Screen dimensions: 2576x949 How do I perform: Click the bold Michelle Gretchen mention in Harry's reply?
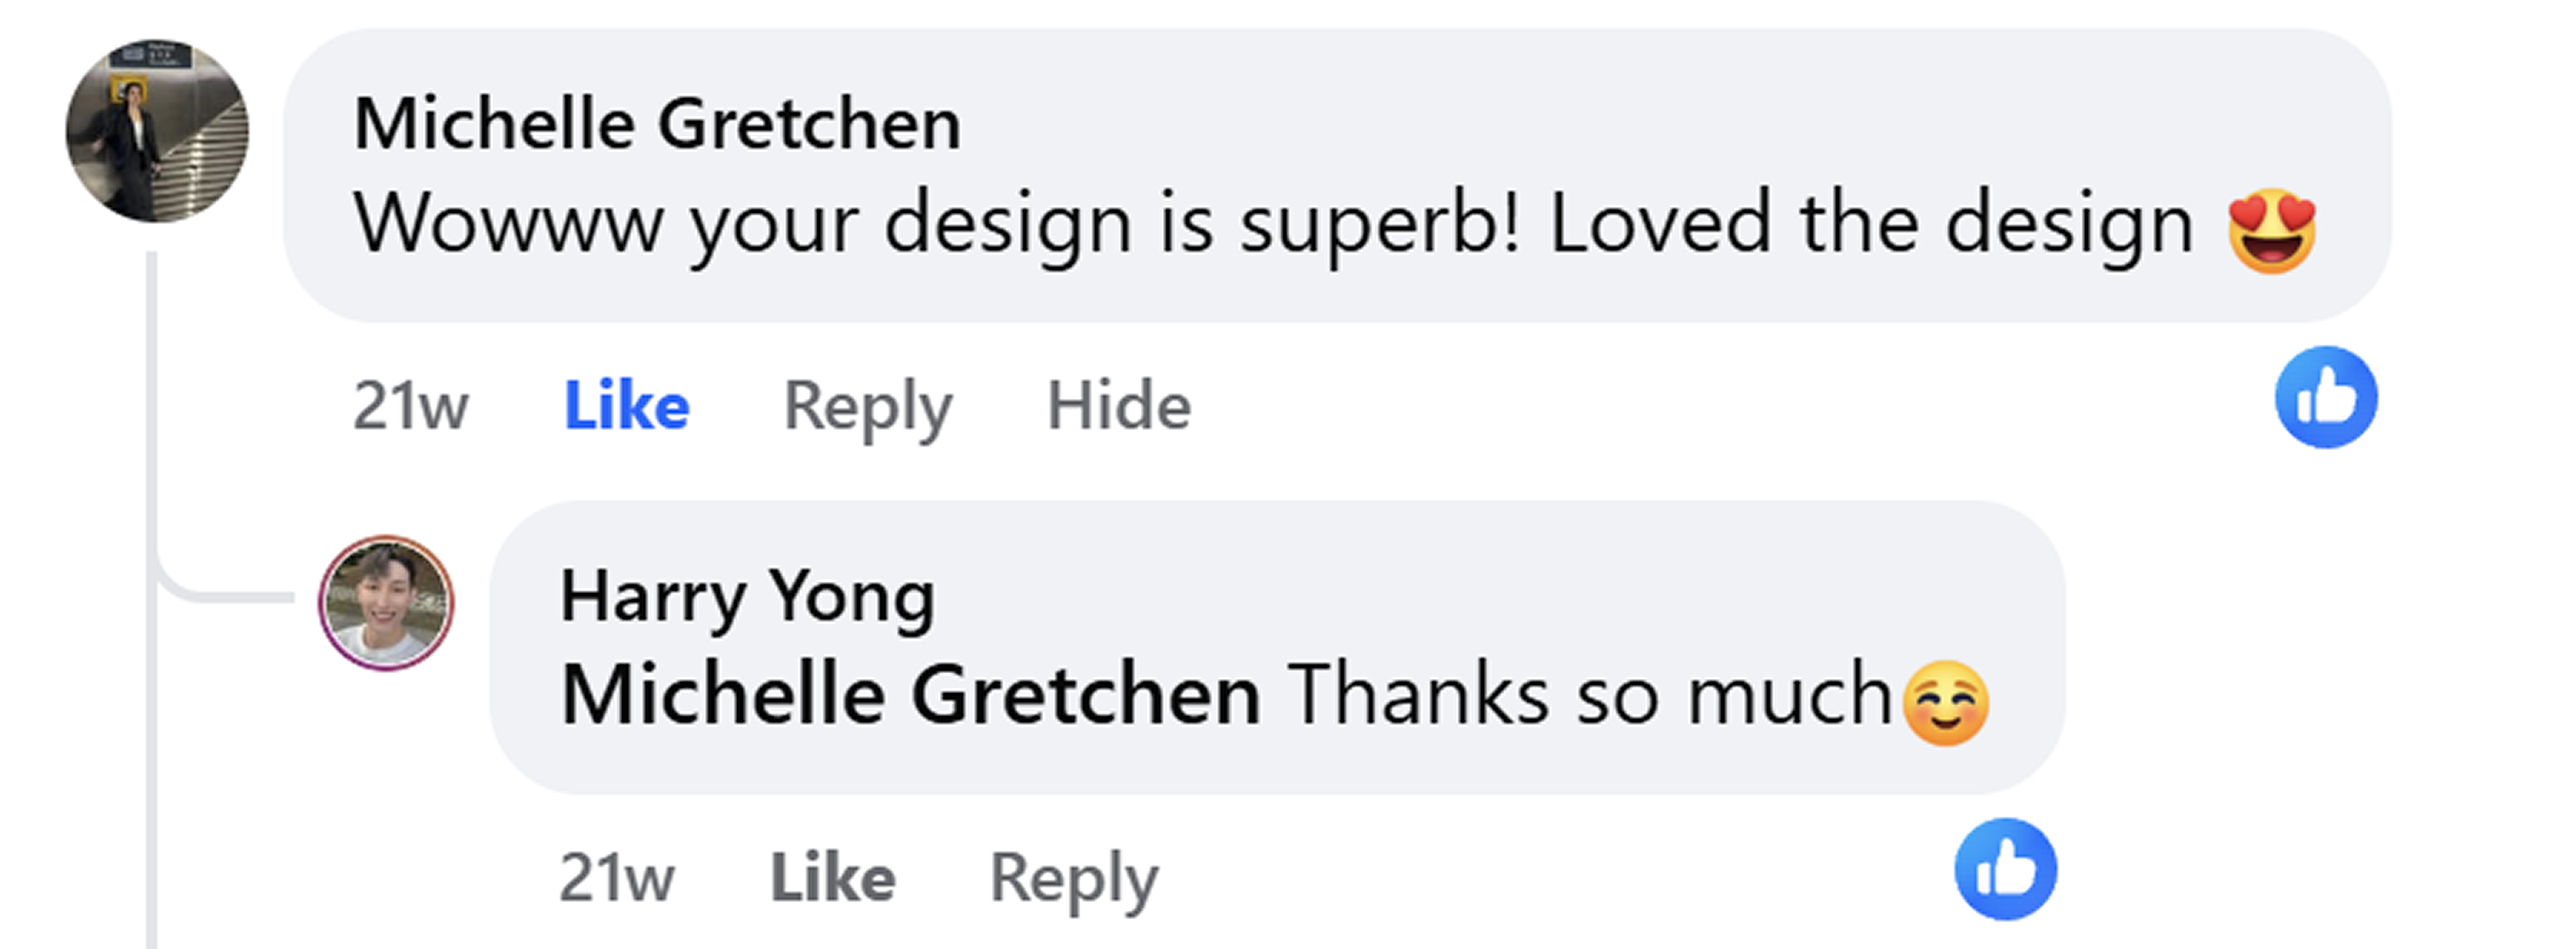point(910,695)
